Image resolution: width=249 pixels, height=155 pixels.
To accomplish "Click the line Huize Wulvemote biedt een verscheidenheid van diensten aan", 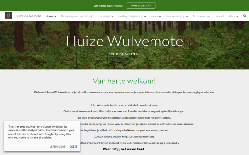I will (x=124, y=105).
